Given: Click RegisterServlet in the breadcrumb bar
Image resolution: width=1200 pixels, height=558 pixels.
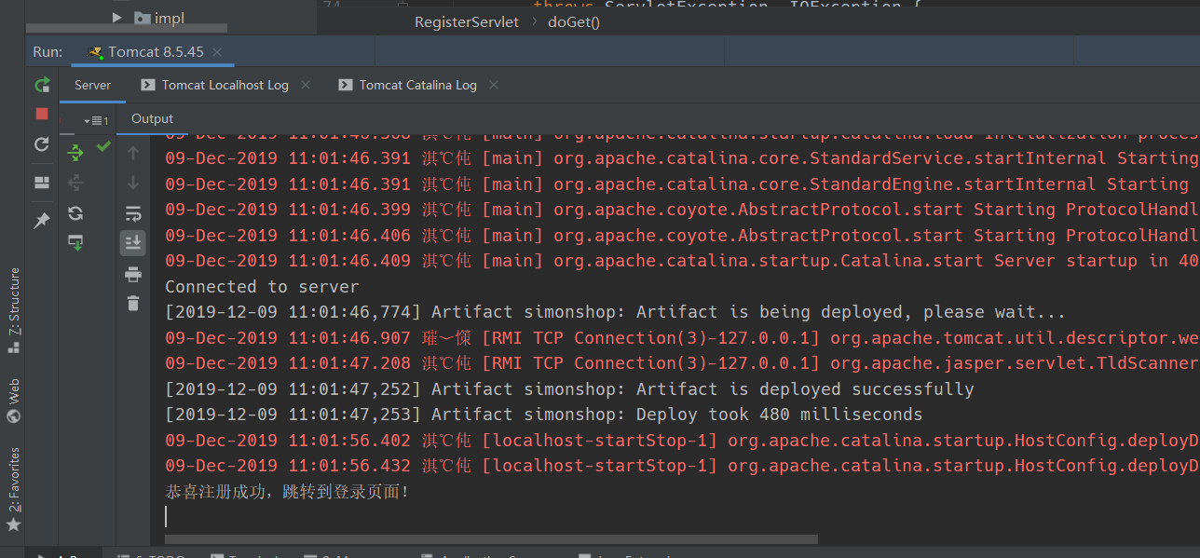Looking at the screenshot, I should tap(467, 21).
